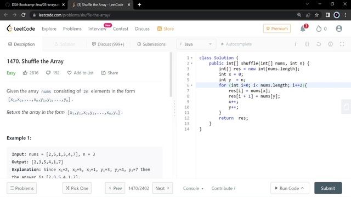Toggle browser side panel icon

[327, 15]
